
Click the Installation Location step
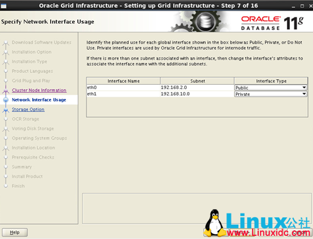34,148
